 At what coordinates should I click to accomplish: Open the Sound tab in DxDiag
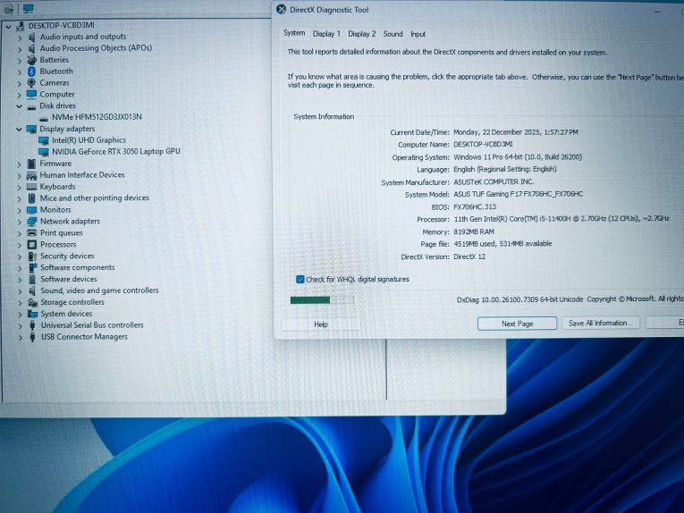point(393,34)
